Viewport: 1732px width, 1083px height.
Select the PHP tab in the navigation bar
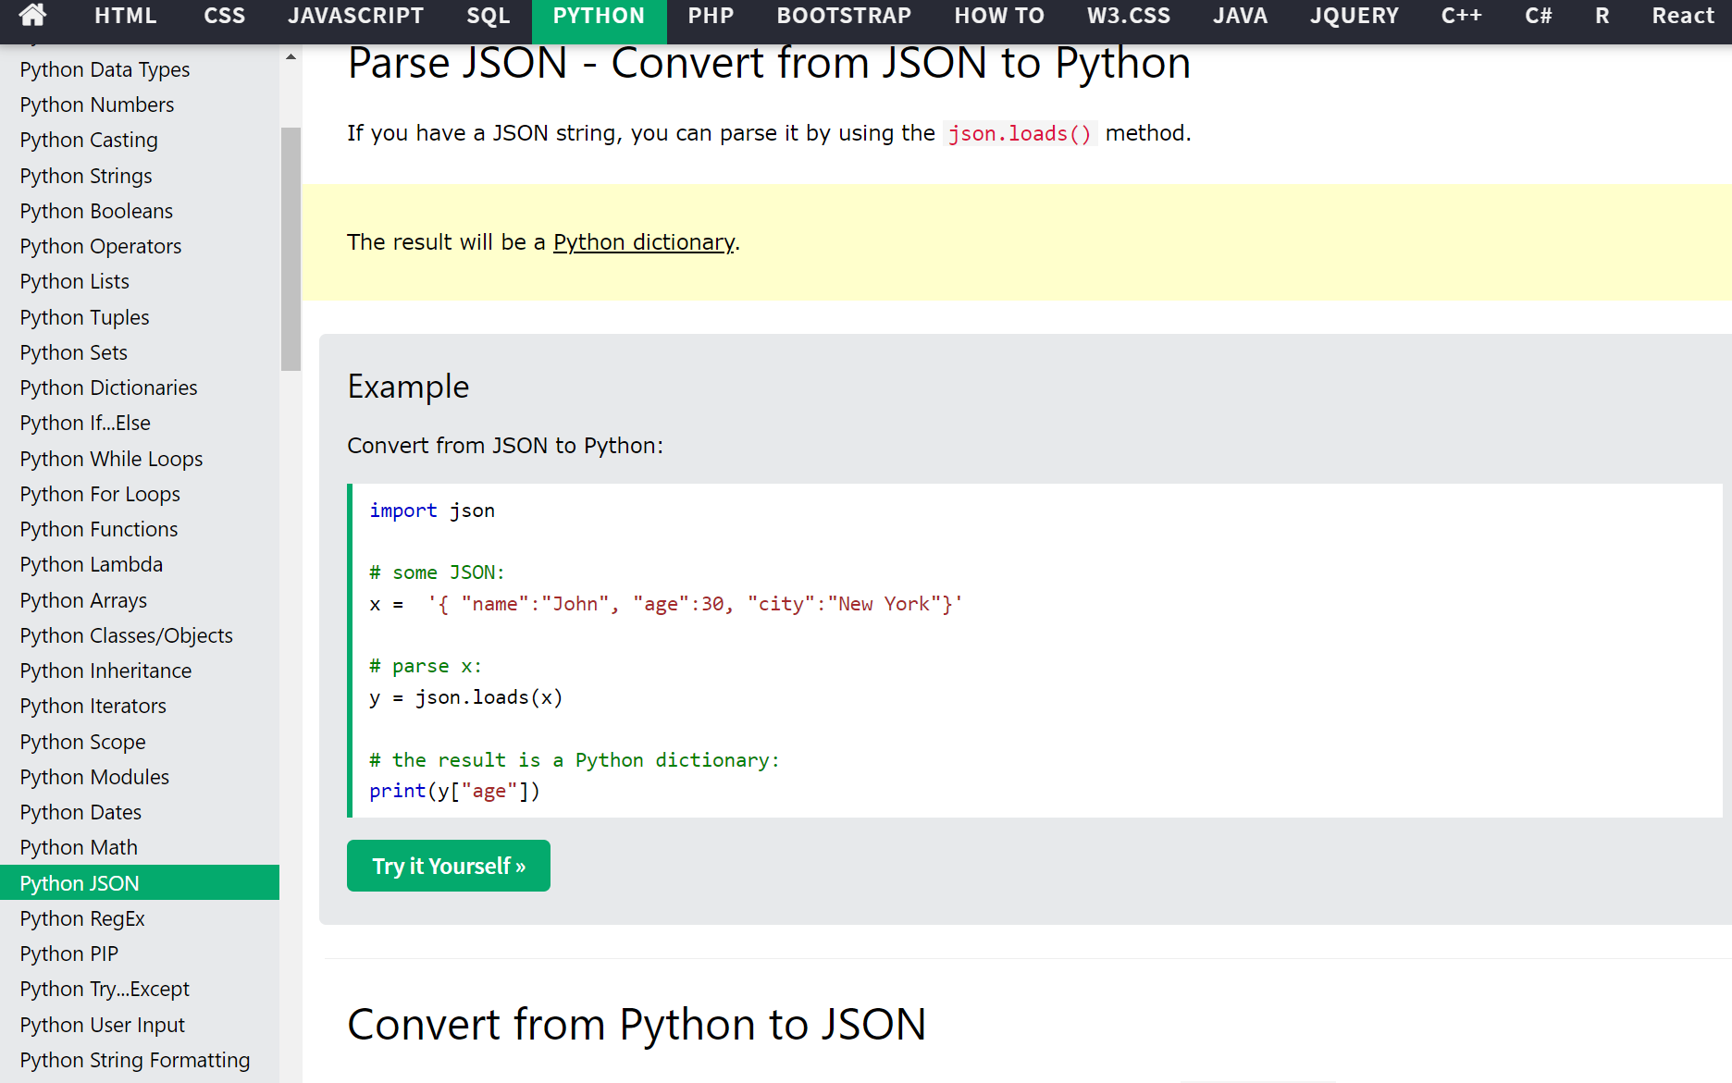(x=710, y=16)
